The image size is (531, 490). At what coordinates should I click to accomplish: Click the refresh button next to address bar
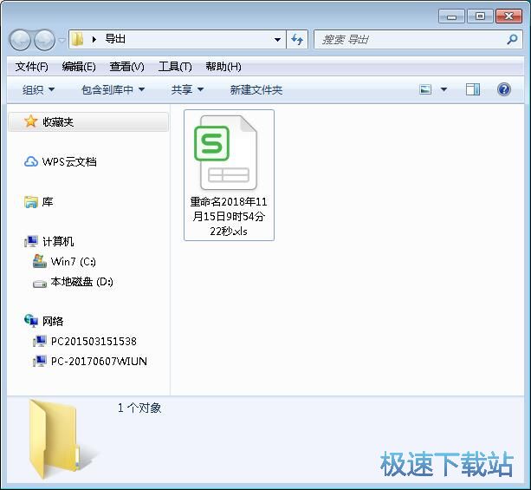pyautogui.click(x=297, y=40)
